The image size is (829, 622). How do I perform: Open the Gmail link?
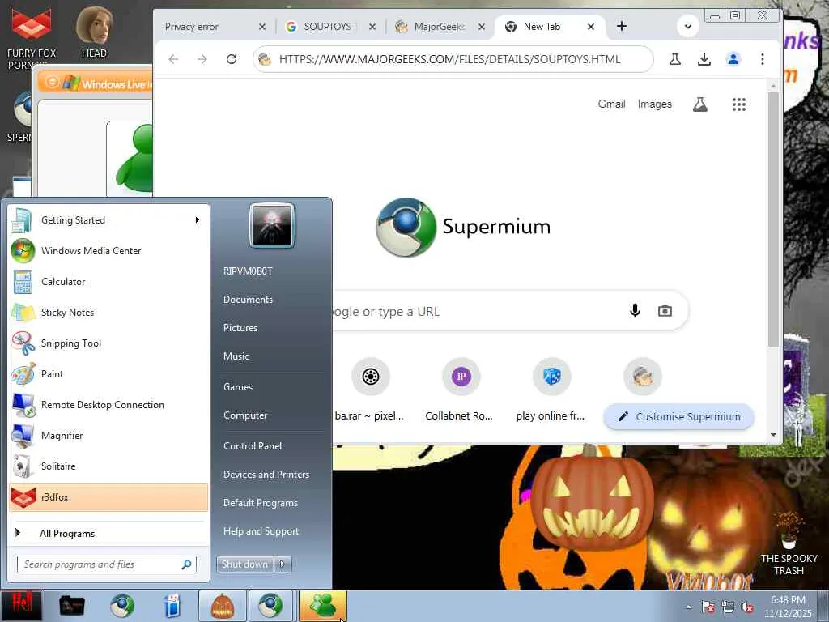point(611,104)
